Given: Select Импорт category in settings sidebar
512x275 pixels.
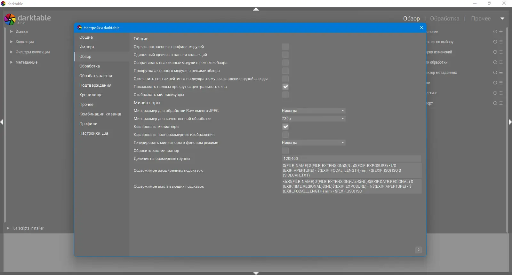Looking at the screenshot, I should (x=102, y=47).
